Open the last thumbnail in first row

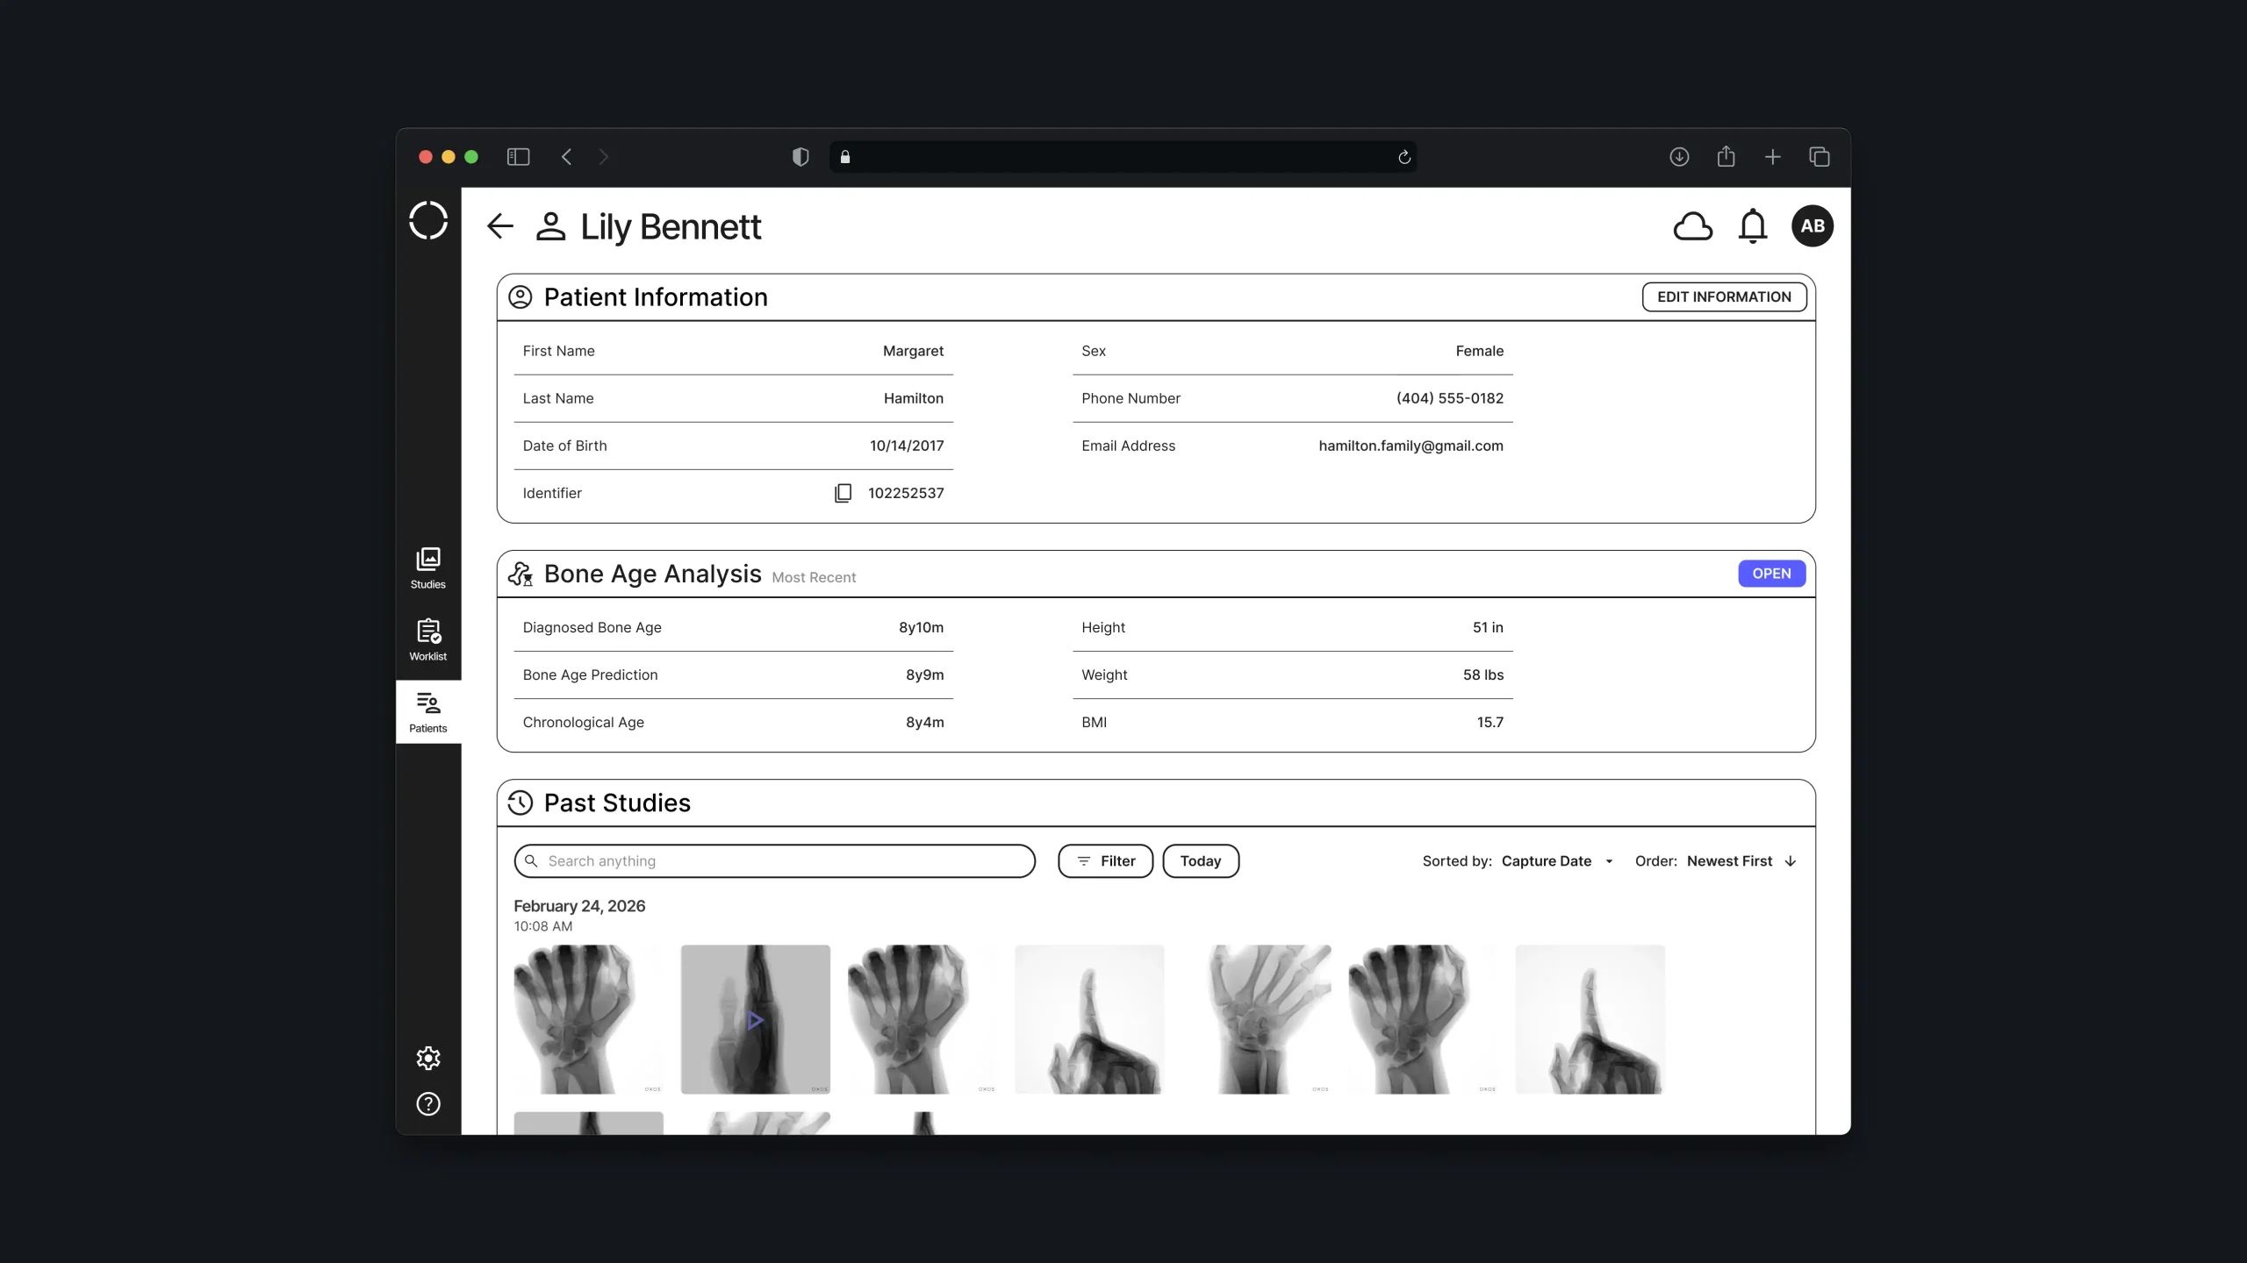tap(1590, 1019)
